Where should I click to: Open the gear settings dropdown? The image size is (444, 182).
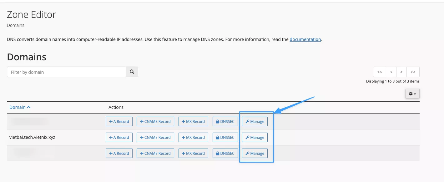(x=412, y=94)
